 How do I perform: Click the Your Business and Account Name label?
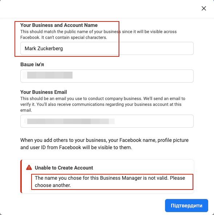point(59,25)
